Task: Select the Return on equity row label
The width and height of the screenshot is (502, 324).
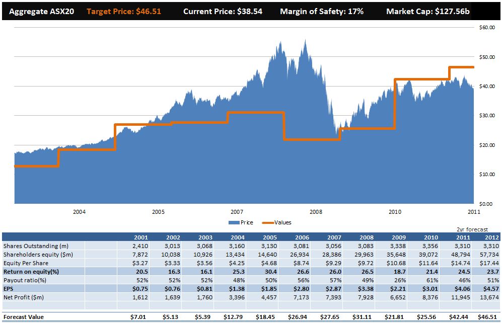Action: tap(32, 271)
